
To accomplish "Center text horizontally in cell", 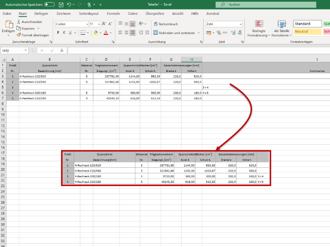I will coord(126,32).
